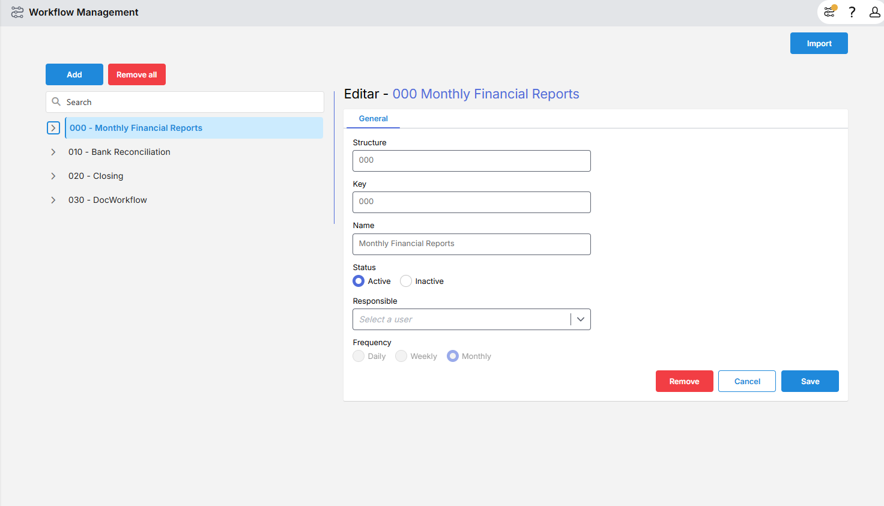The height and width of the screenshot is (506, 884).
Task: Open the user profile icon
Action: click(x=874, y=12)
